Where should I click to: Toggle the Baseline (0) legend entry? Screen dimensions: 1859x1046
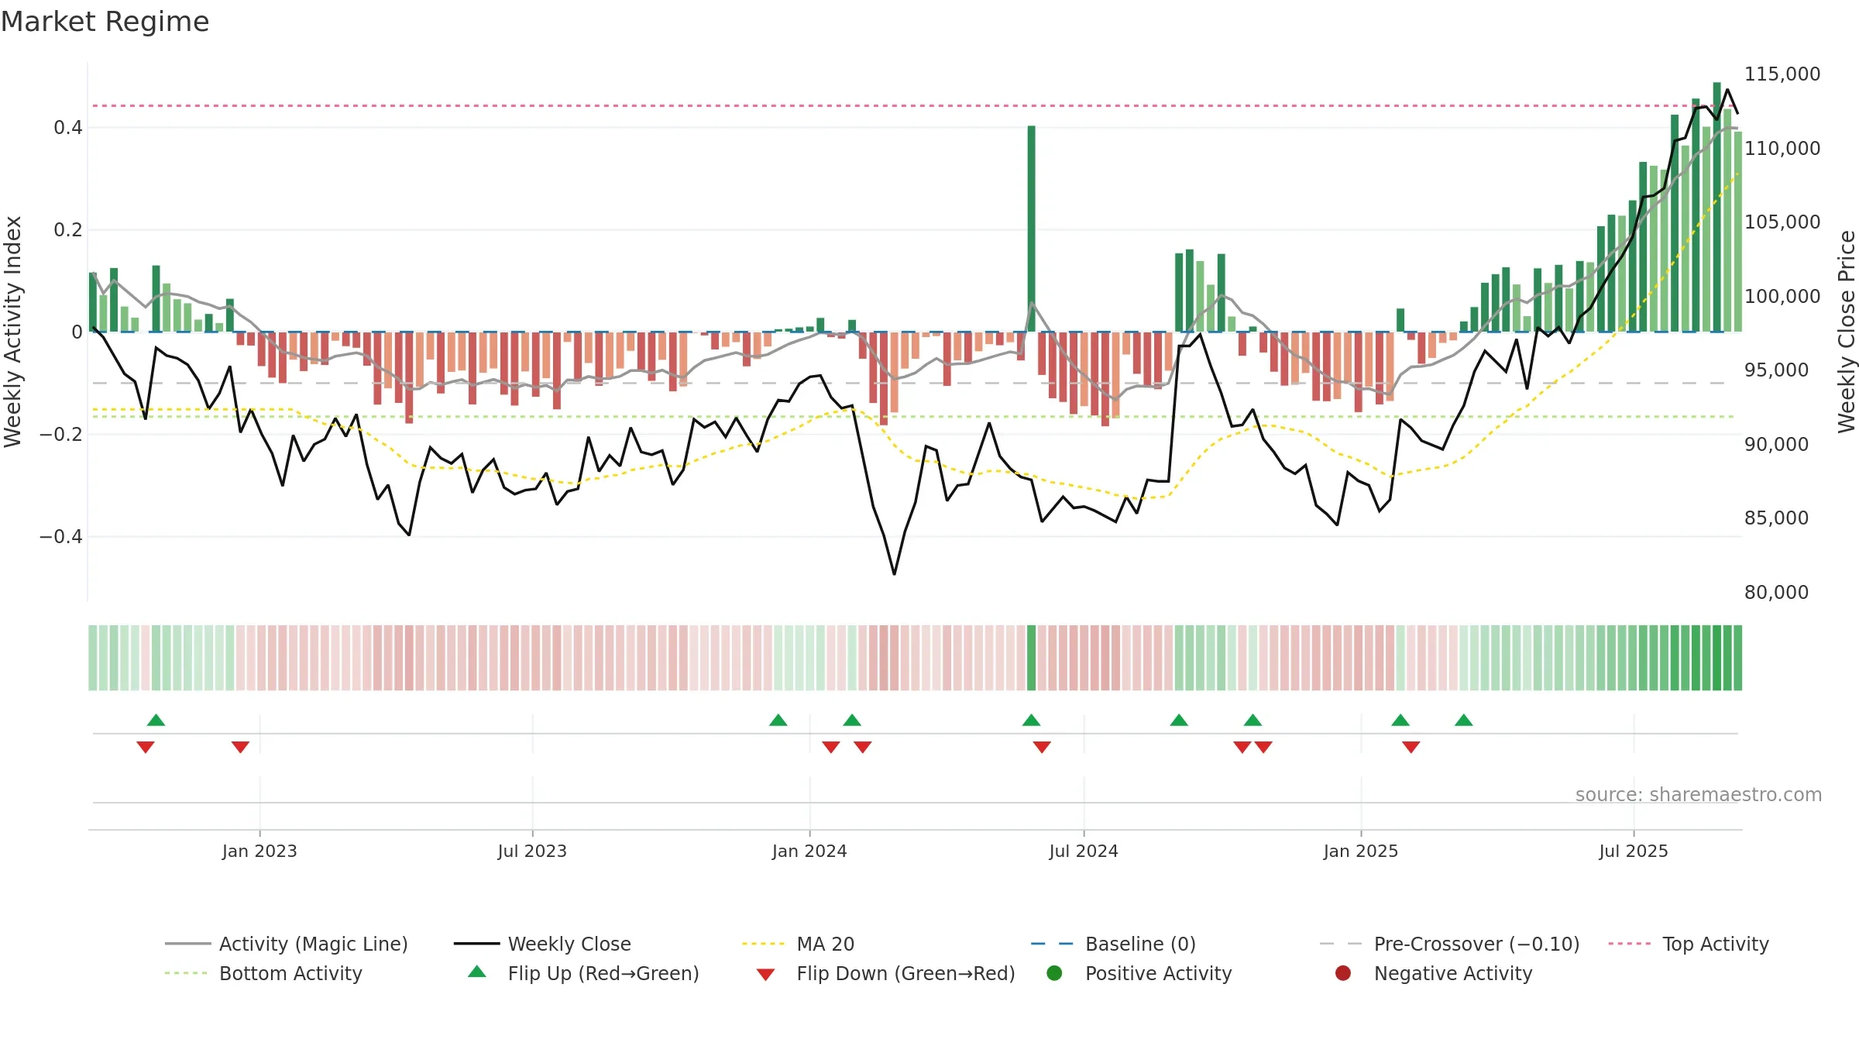(1113, 944)
